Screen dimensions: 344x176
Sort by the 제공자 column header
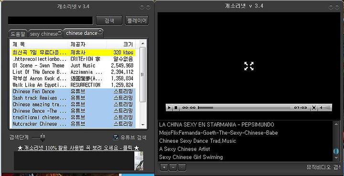[87, 44]
